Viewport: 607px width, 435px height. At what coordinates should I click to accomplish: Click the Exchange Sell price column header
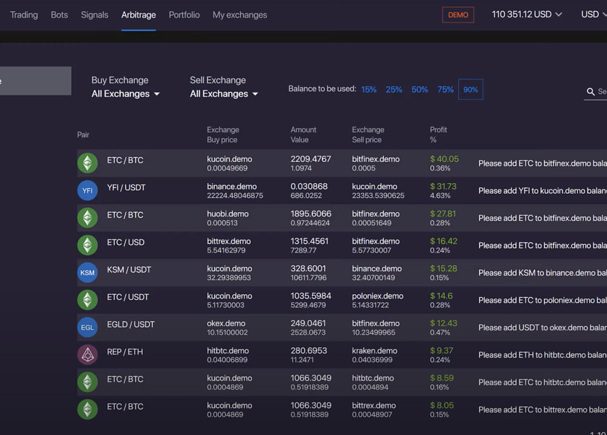368,135
